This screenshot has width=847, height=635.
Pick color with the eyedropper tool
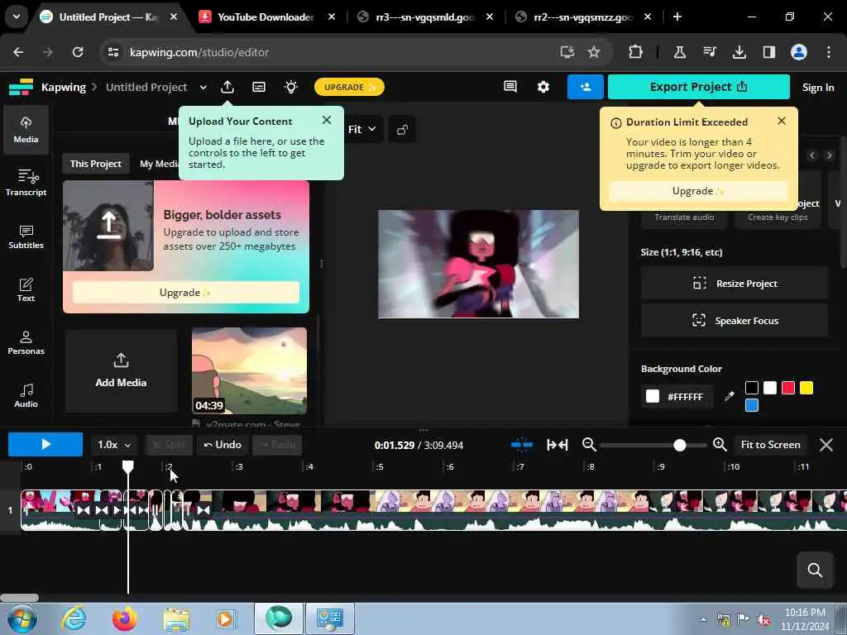click(730, 396)
